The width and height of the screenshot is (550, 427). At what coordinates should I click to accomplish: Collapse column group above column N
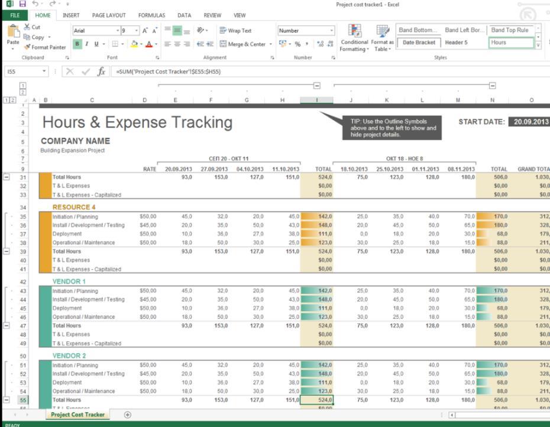click(x=493, y=86)
